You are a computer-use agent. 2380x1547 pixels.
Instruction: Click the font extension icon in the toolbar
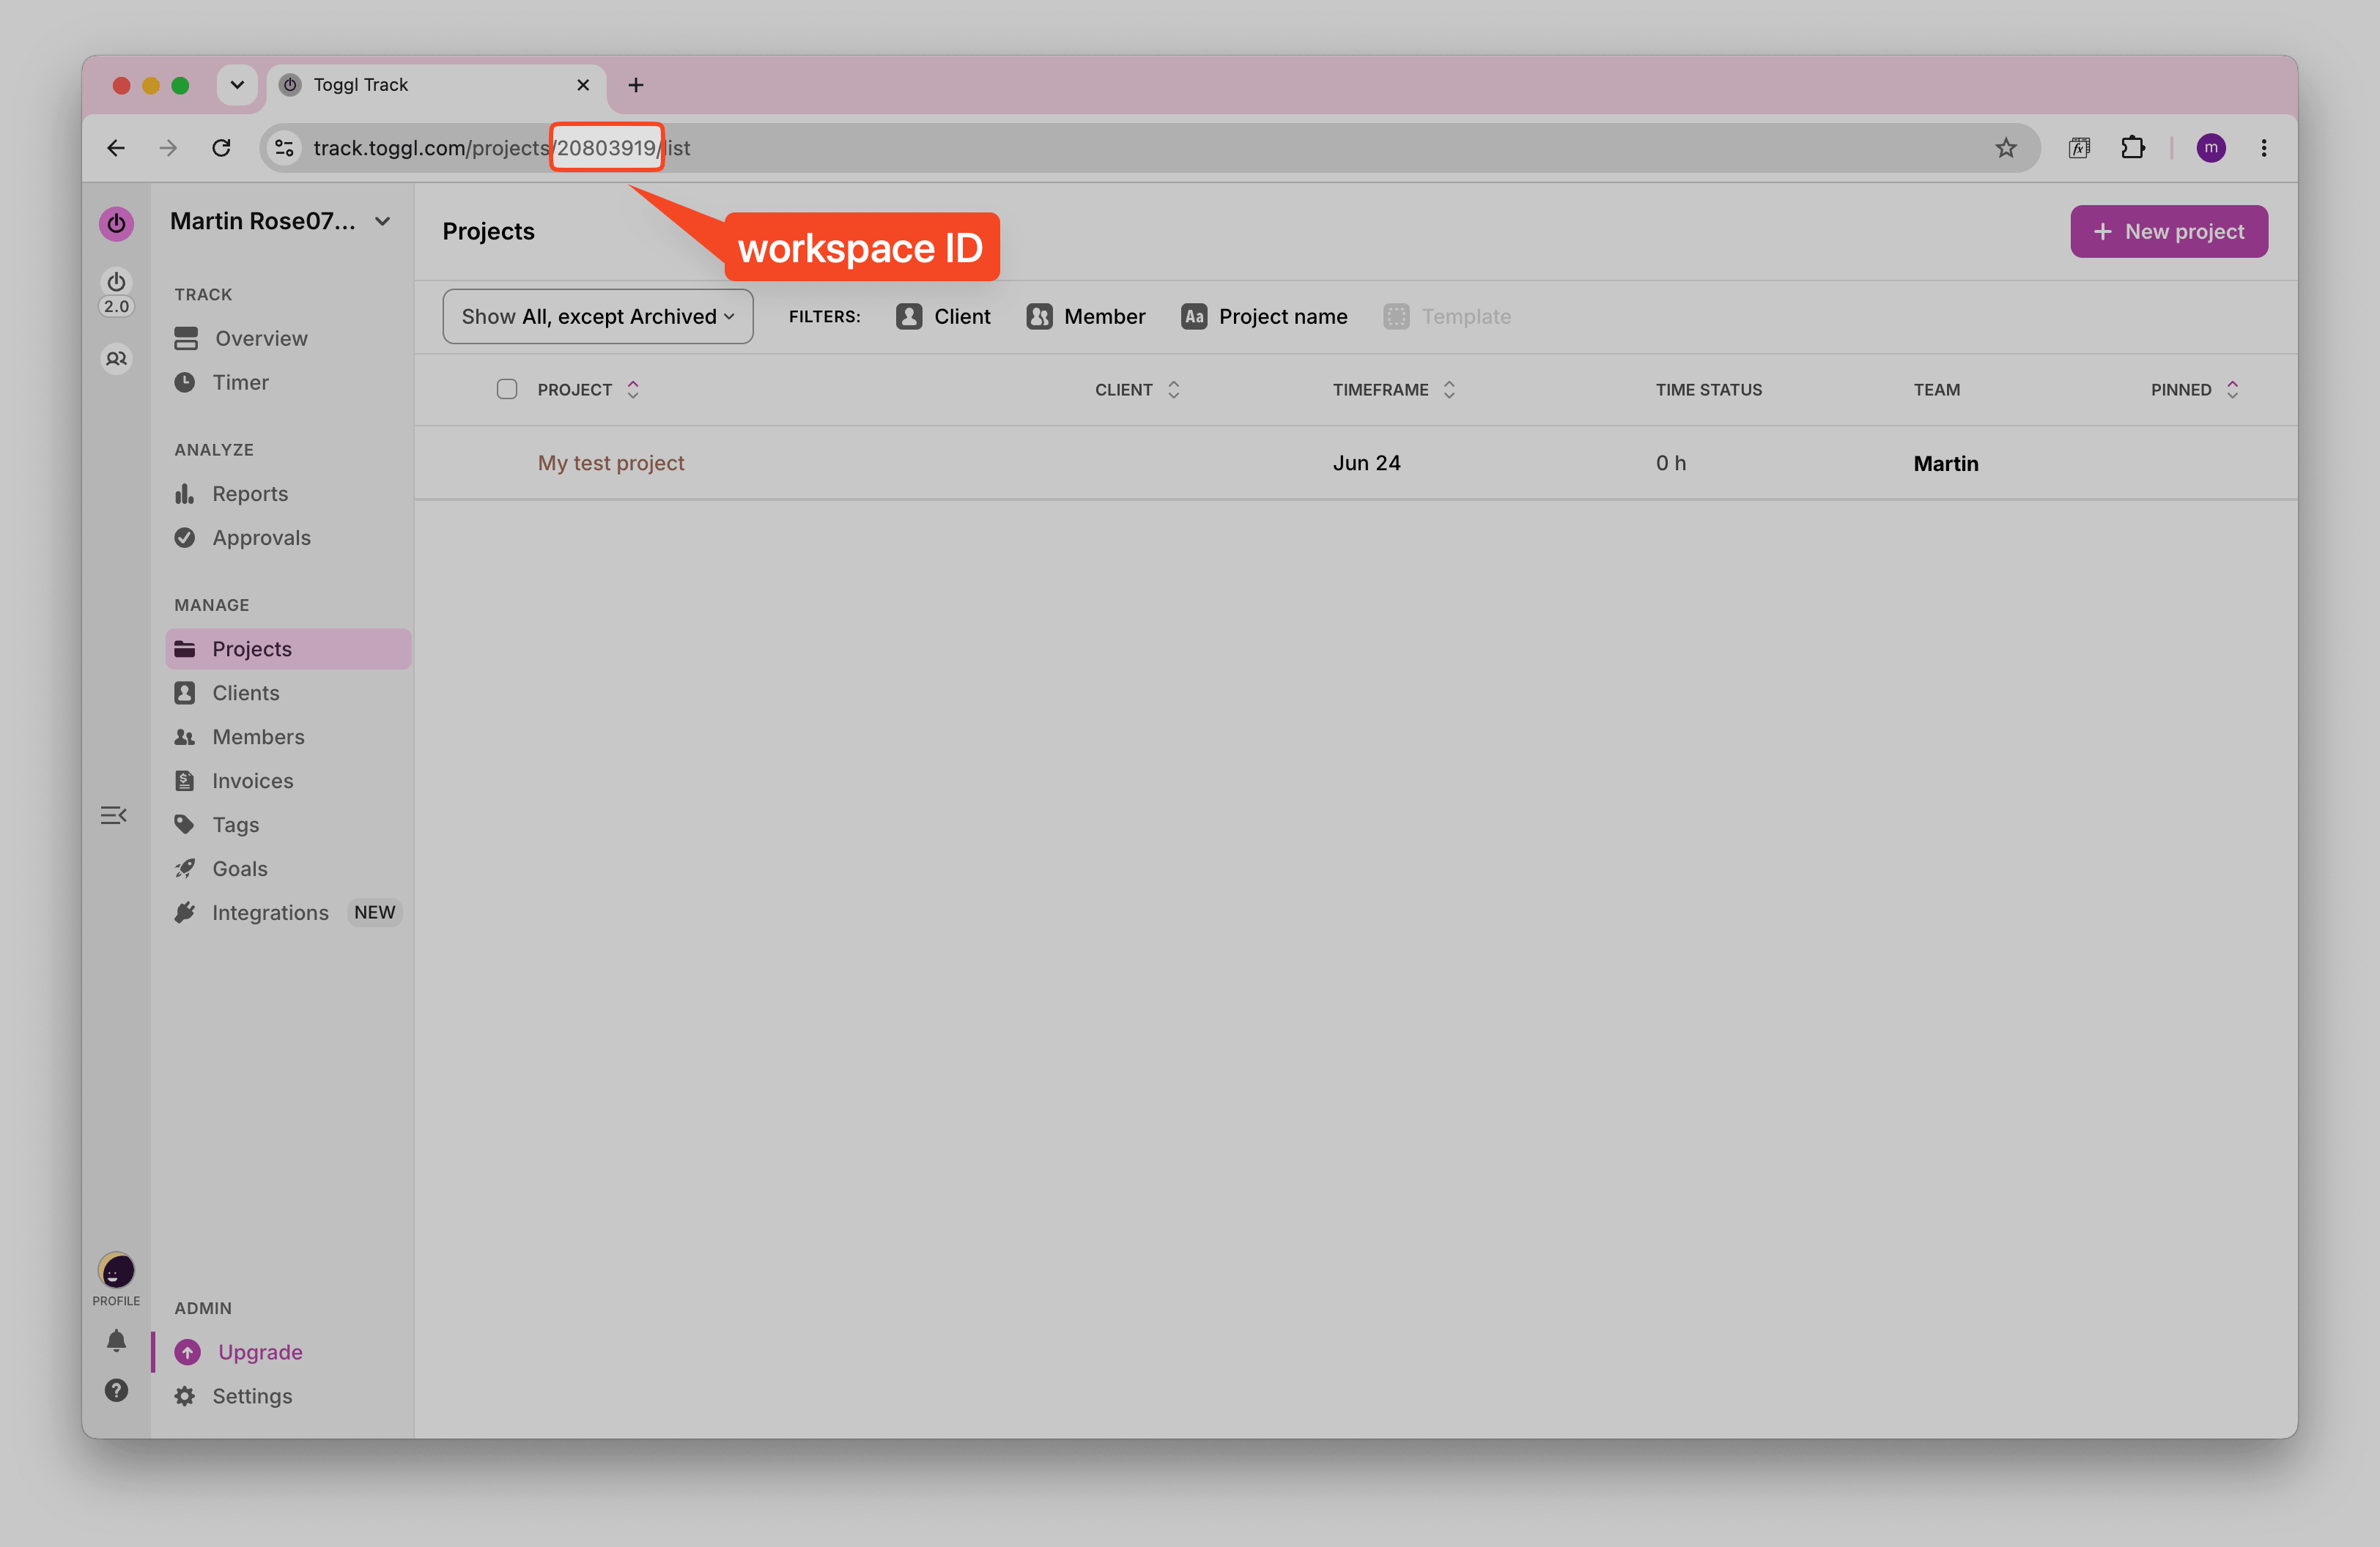[2079, 148]
